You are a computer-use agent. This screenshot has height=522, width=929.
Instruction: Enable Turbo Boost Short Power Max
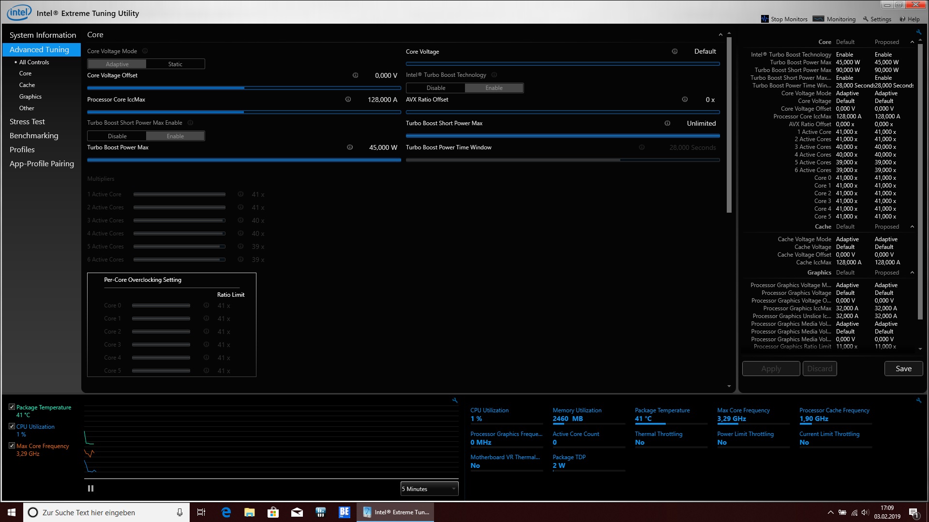pos(175,136)
